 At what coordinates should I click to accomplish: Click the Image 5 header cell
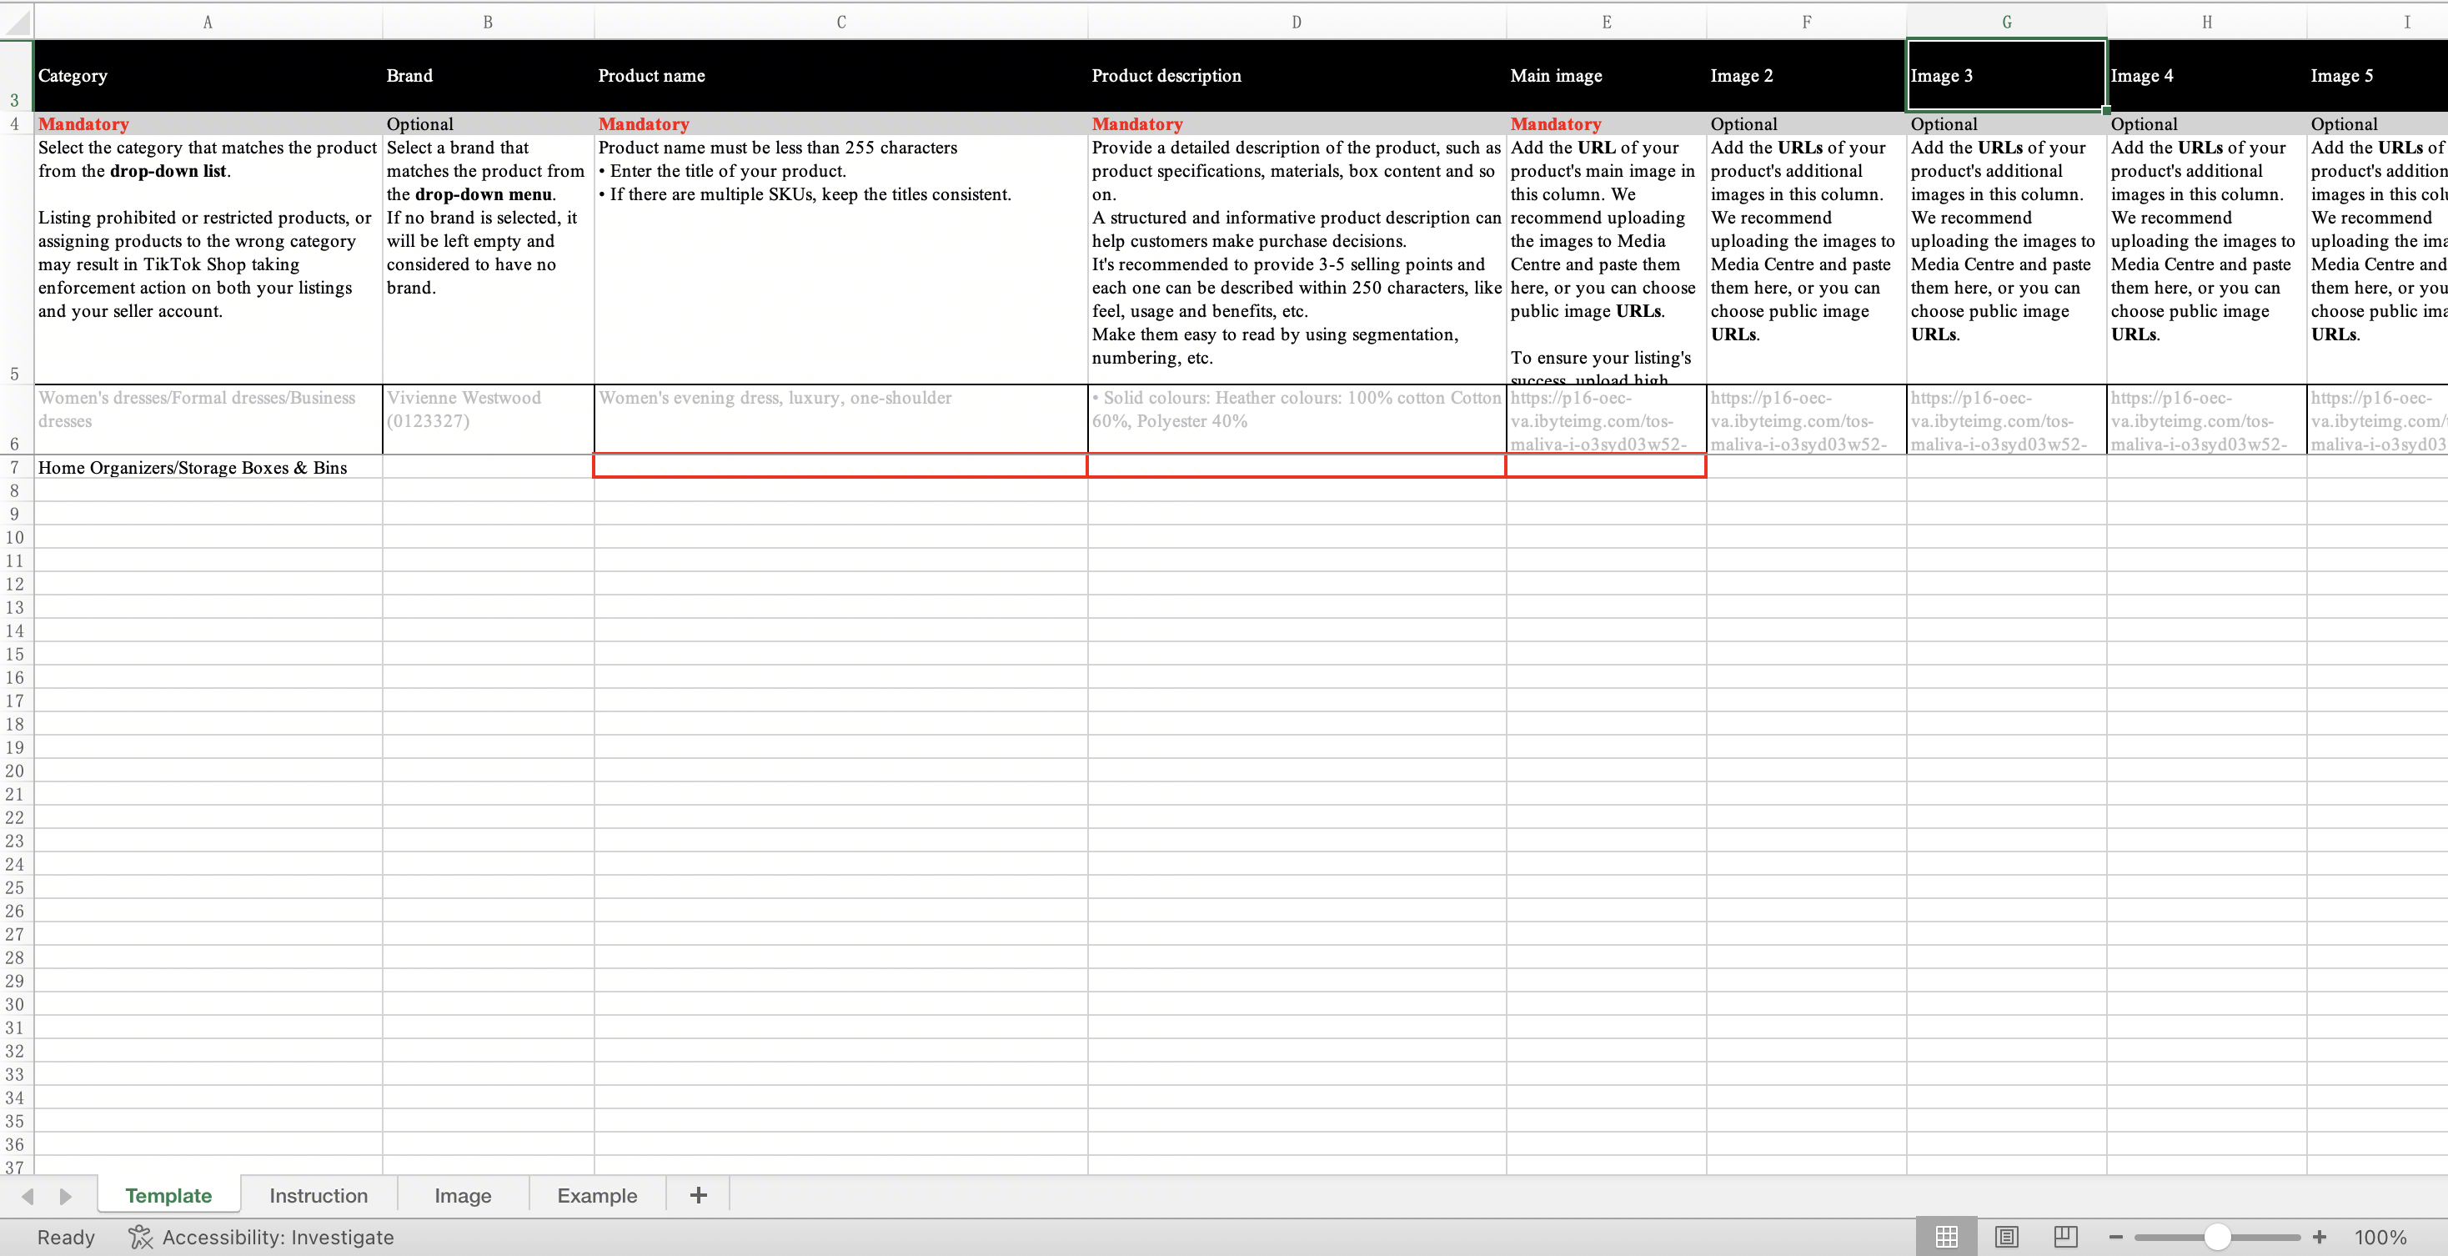[2378, 75]
